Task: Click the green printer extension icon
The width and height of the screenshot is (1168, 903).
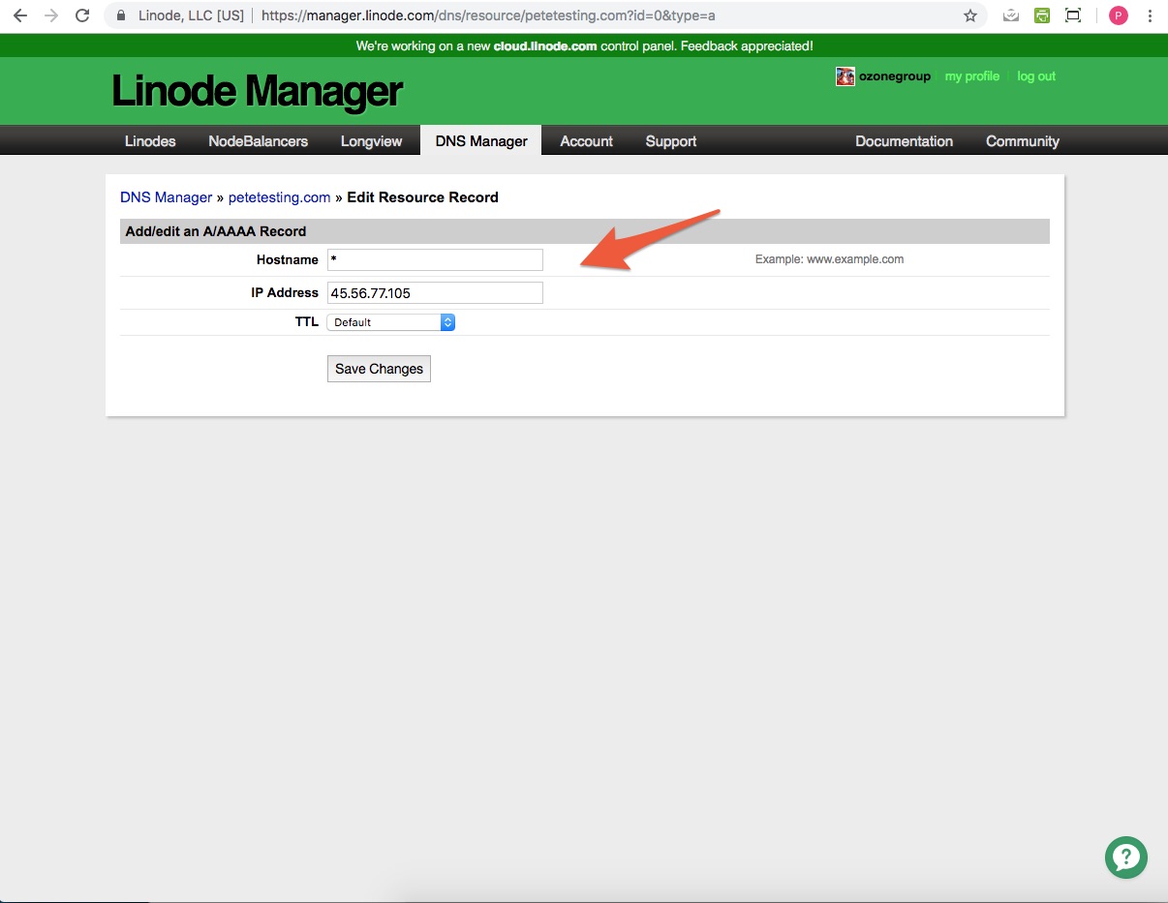Action: coord(1042,15)
